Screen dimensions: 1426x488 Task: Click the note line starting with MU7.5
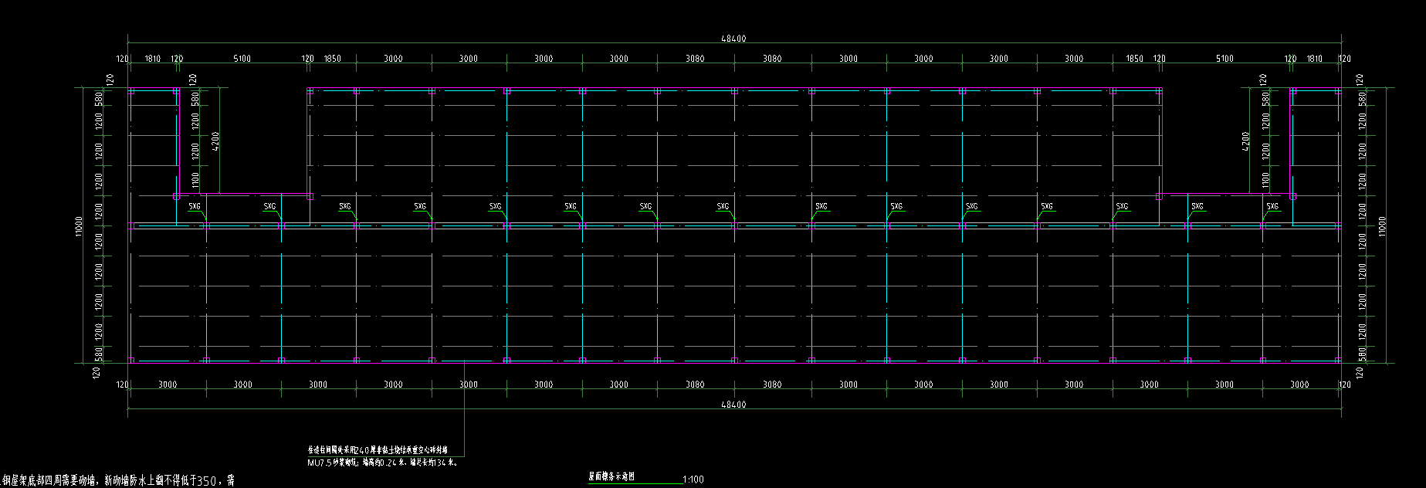click(x=382, y=463)
